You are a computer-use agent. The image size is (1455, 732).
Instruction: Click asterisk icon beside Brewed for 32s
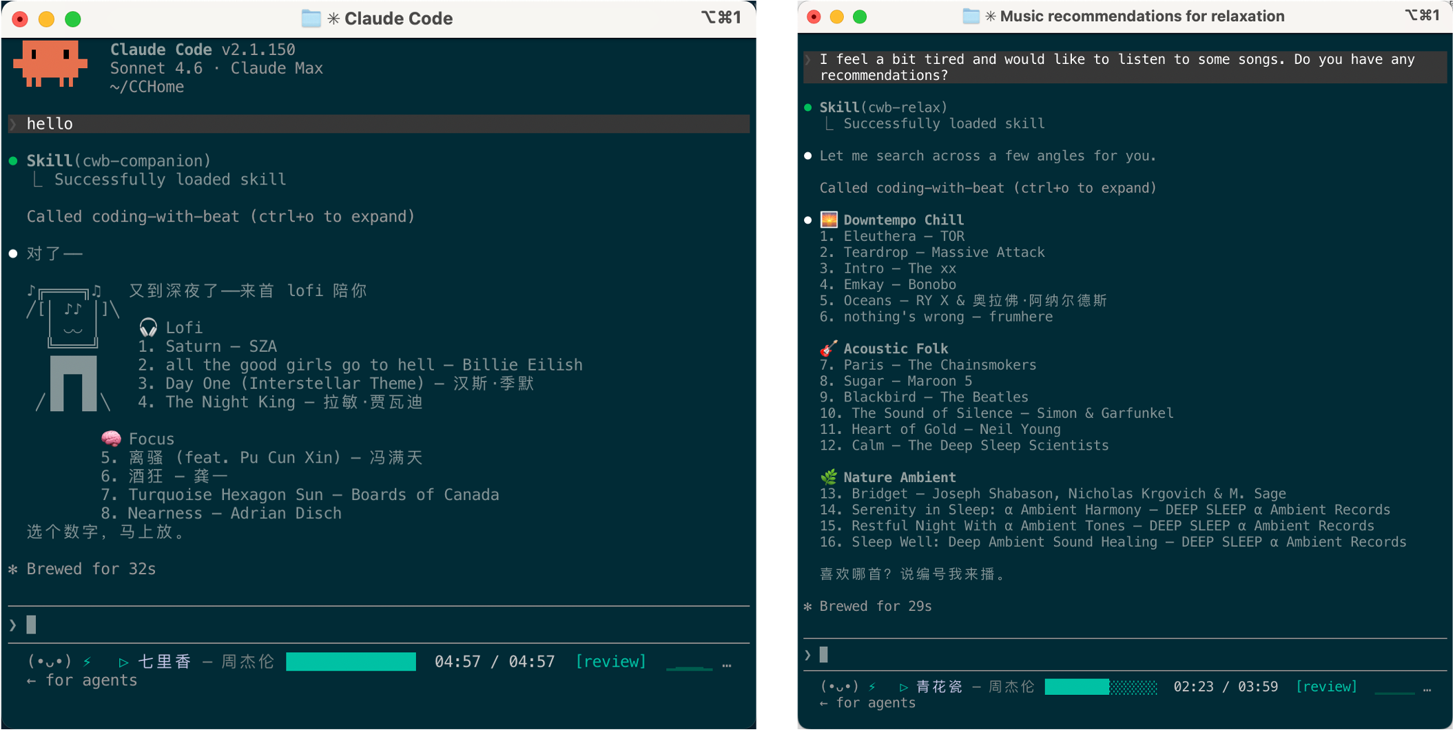click(x=13, y=569)
